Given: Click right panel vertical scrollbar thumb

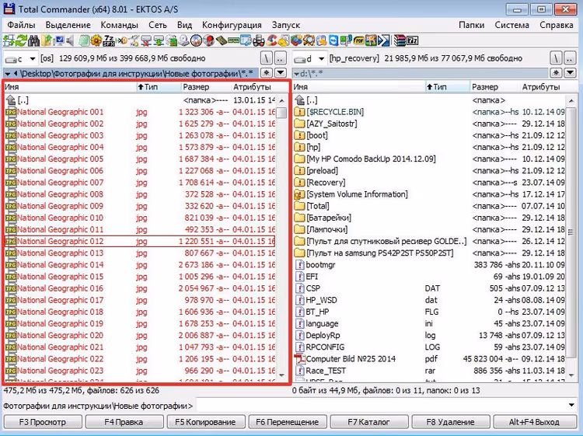Looking at the screenshot, I should point(571,232).
